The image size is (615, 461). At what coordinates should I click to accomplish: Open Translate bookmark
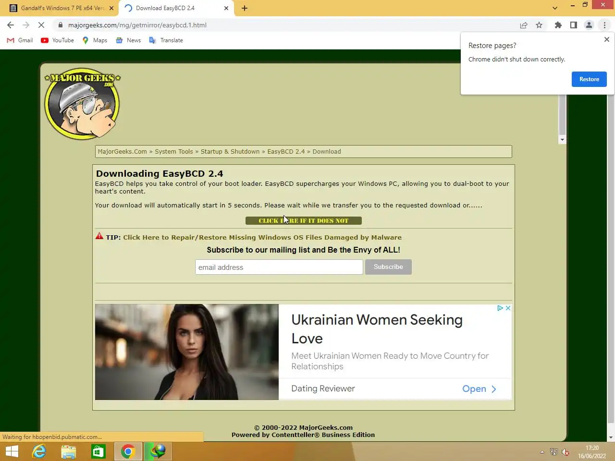tap(166, 40)
